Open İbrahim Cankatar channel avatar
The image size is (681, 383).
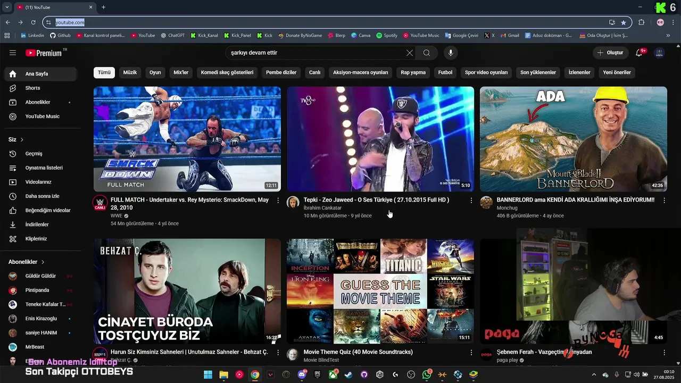[293, 202]
